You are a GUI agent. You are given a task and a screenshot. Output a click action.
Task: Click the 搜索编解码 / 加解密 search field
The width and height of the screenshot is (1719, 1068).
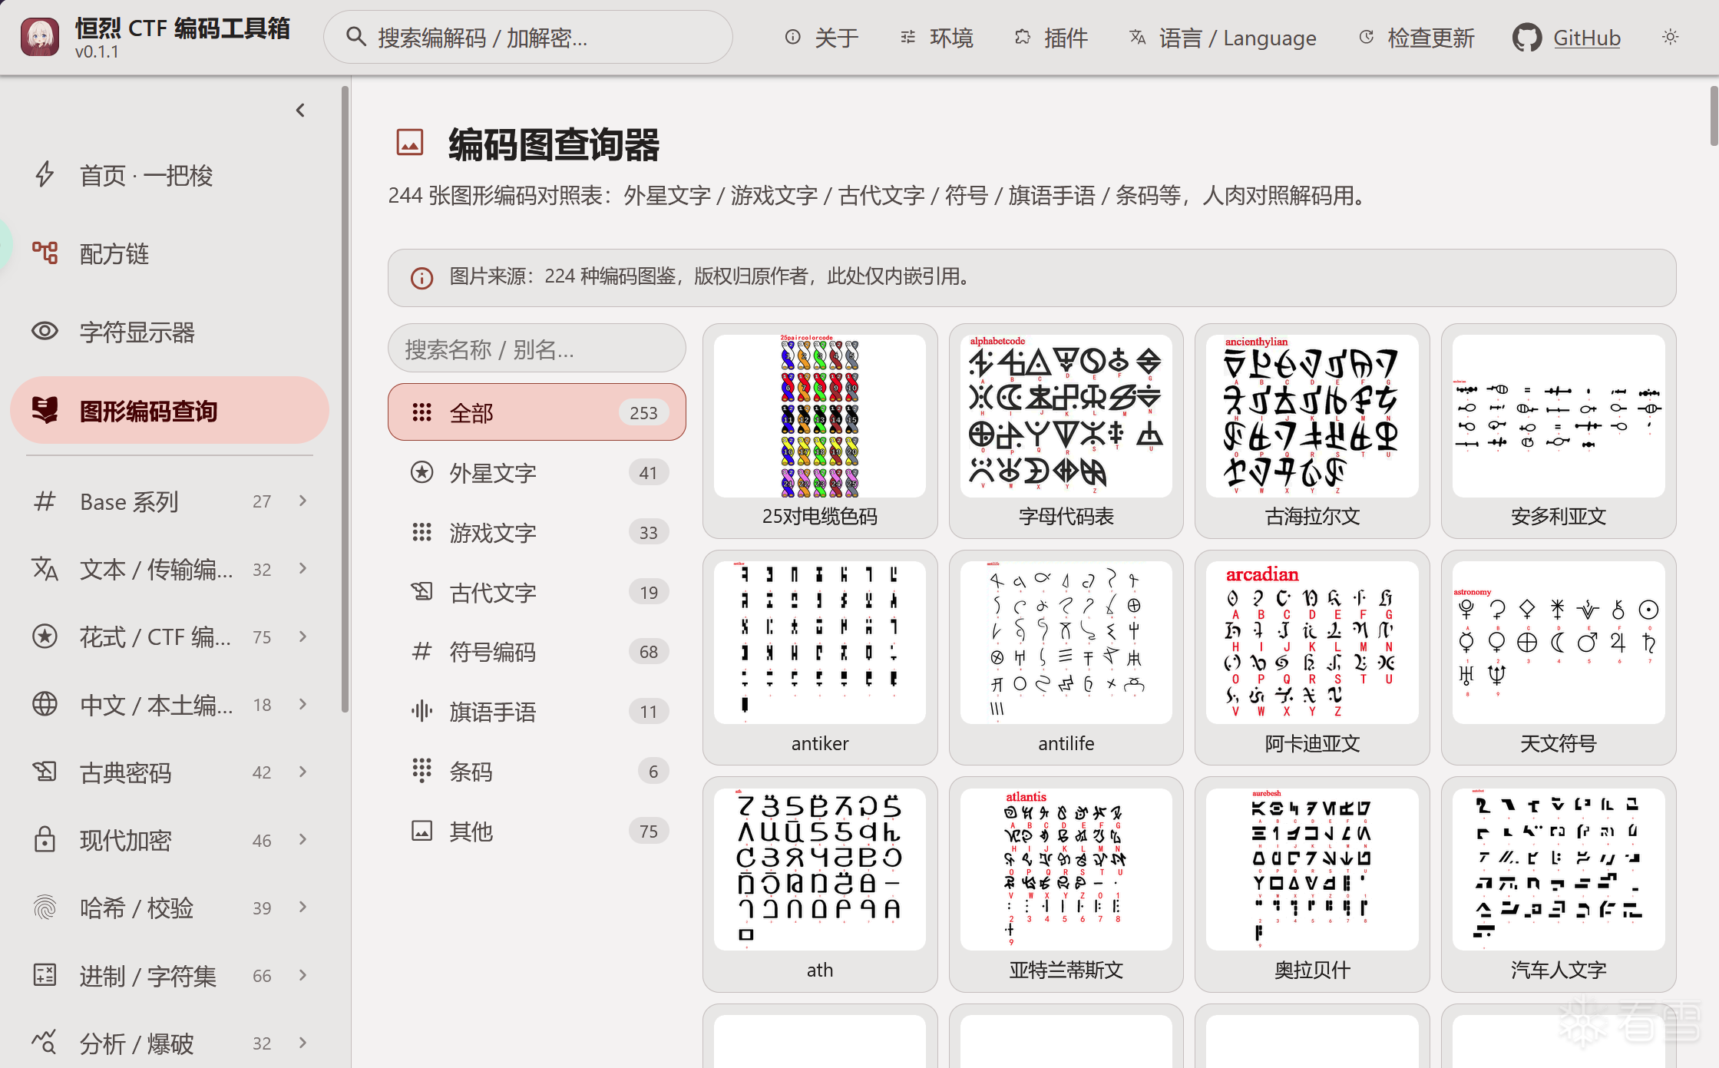[x=528, y=37]
